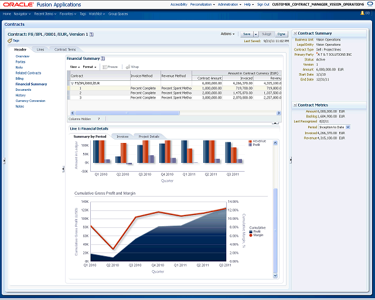Open Currency Conversion section

click(30, 101)
